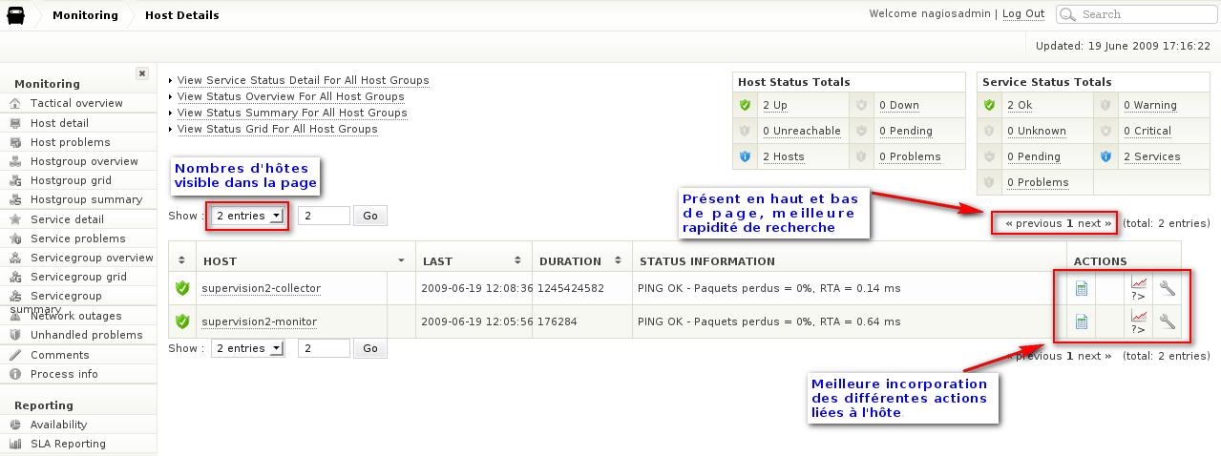Open the top 'Show 2 entries' dropdown
The width and height of the screenshot is (1221, 456).
coord(248,216)
